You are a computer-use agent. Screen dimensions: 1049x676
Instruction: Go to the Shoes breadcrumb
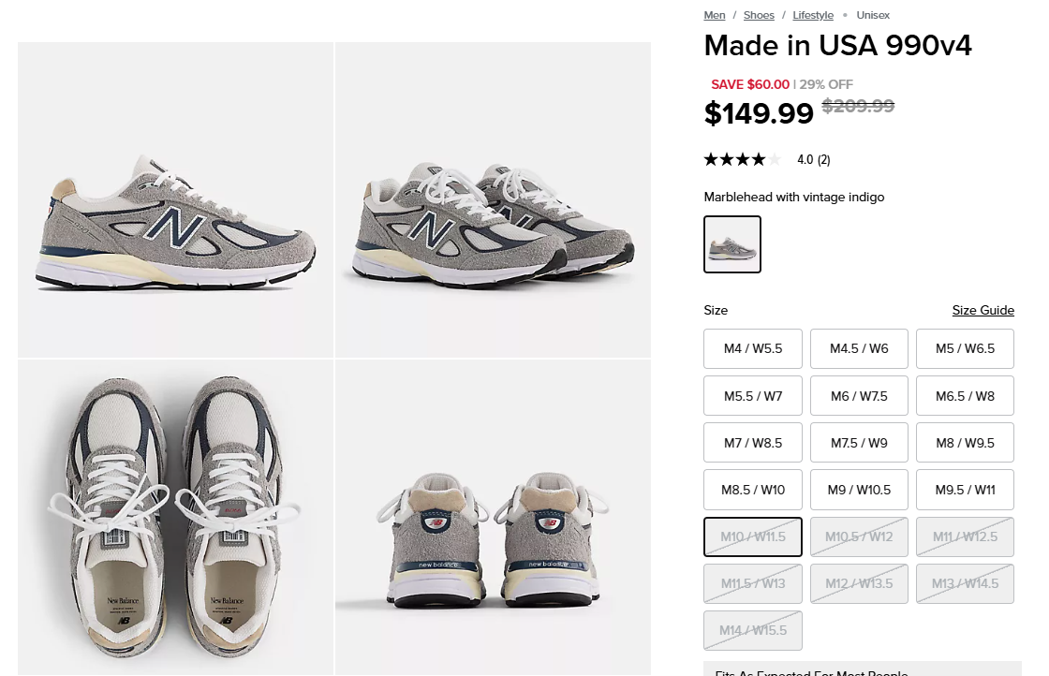759,15
